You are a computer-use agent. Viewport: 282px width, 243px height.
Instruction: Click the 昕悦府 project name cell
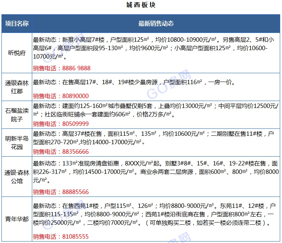click(x=17, y=53)
